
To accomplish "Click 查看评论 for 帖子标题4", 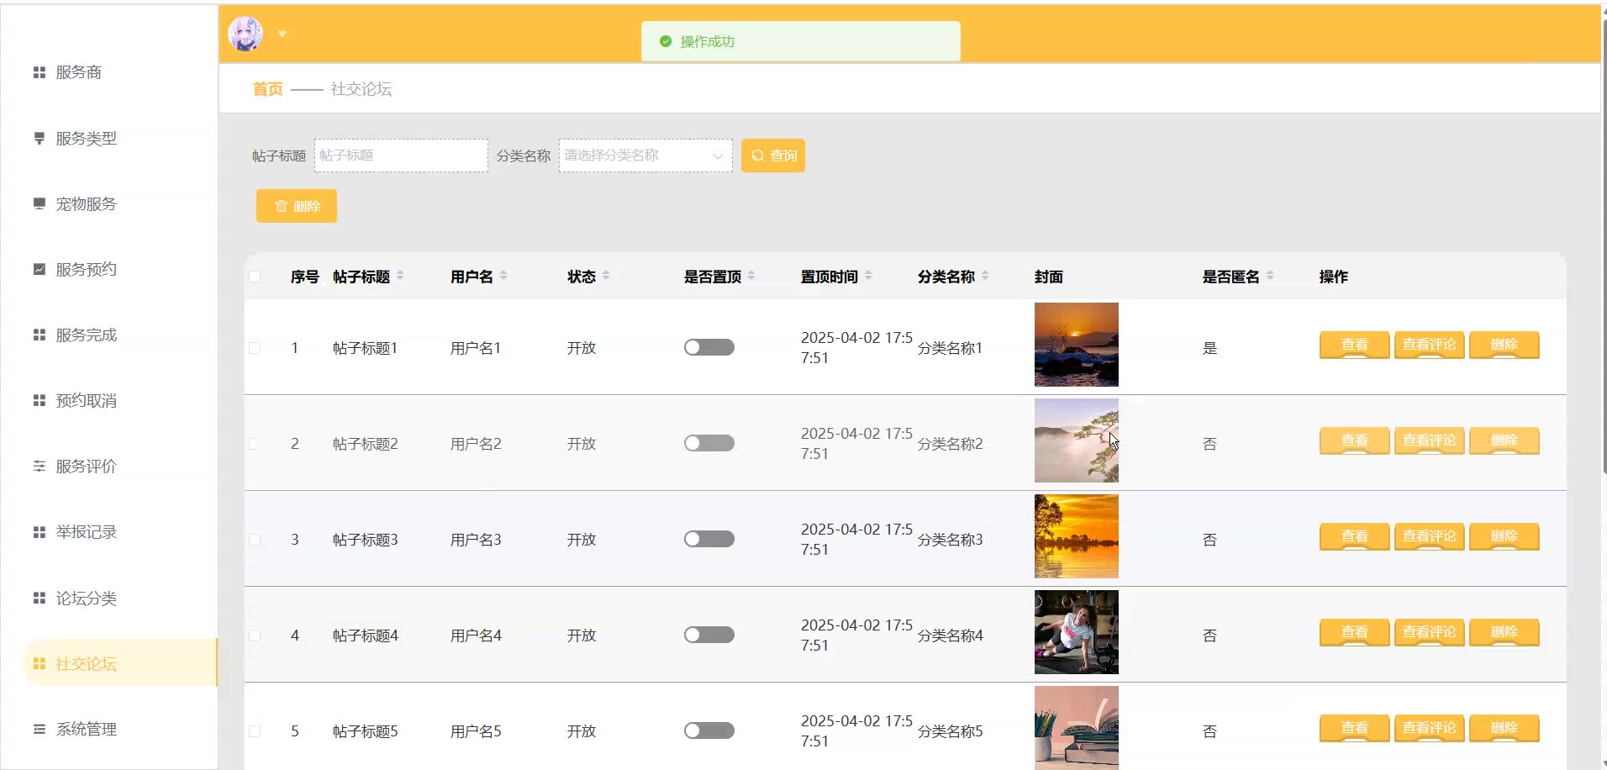I will click(1429, 632).
